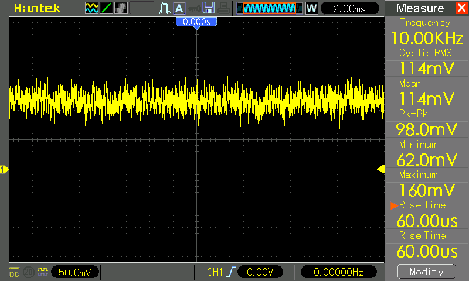Click the 0.00000Hz frequency counter readout
The height and width of the screenshot is (281, 469).
pyautogui.click(x=338, y=272)
